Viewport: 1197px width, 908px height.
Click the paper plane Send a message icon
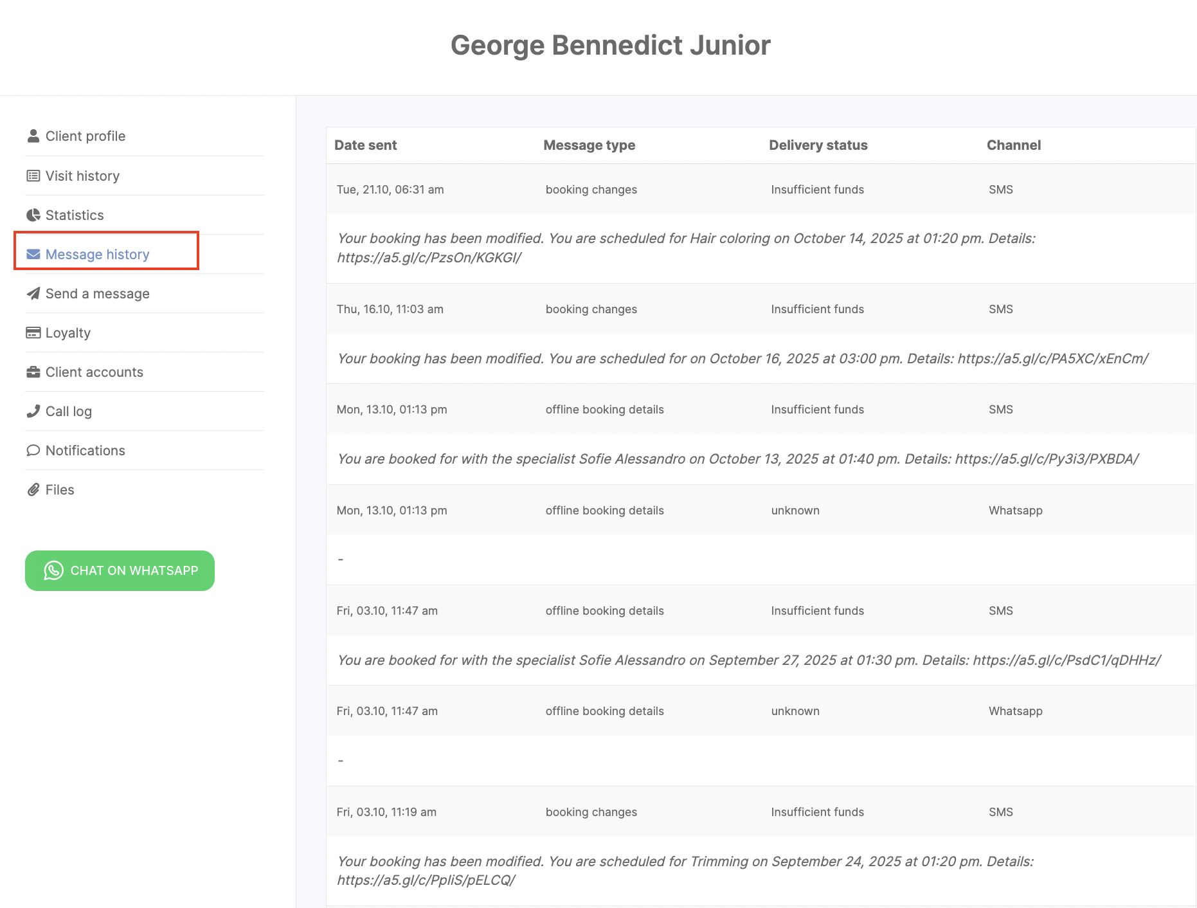[x=33, y=294]
